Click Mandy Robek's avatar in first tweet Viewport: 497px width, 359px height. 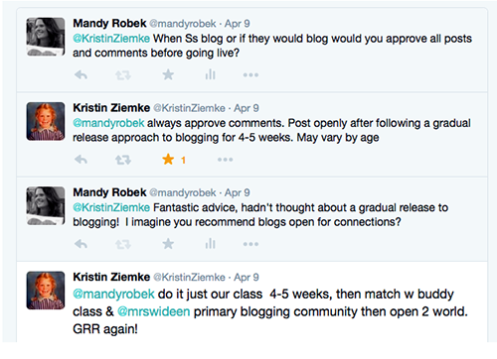pos(46,37)
